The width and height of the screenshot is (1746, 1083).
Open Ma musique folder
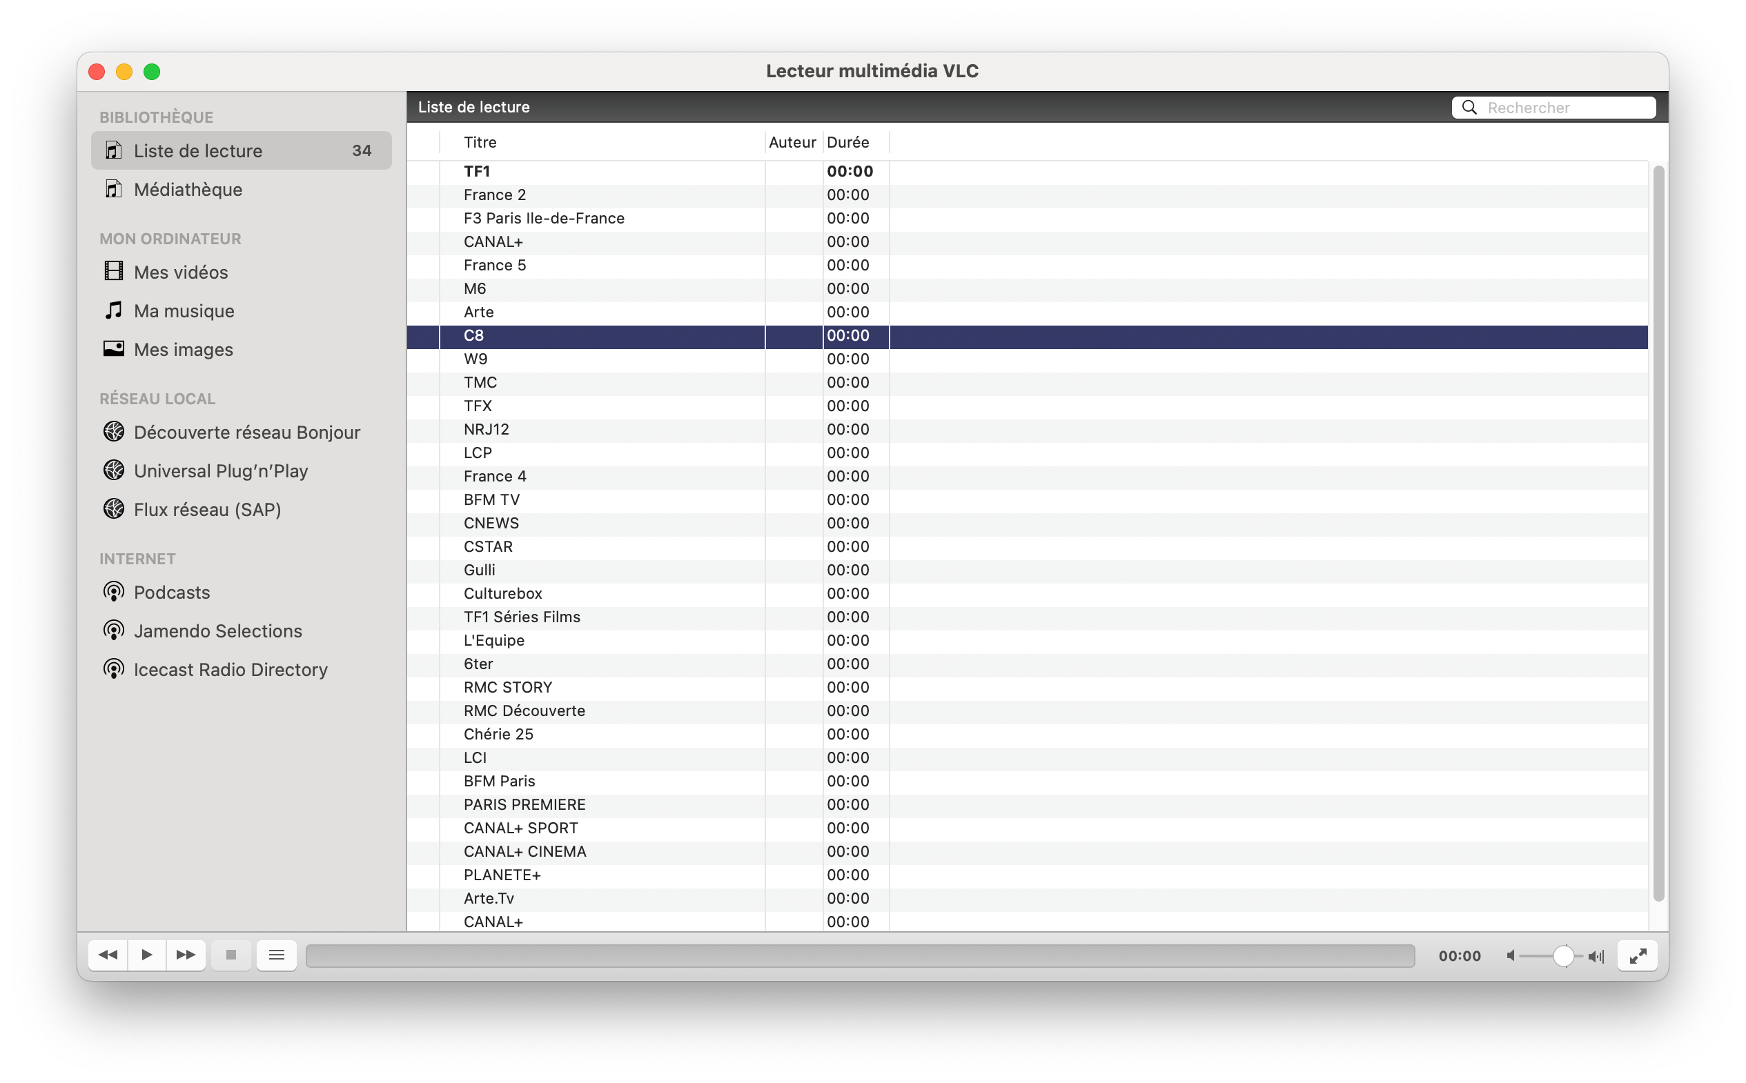tap(242, 311)
